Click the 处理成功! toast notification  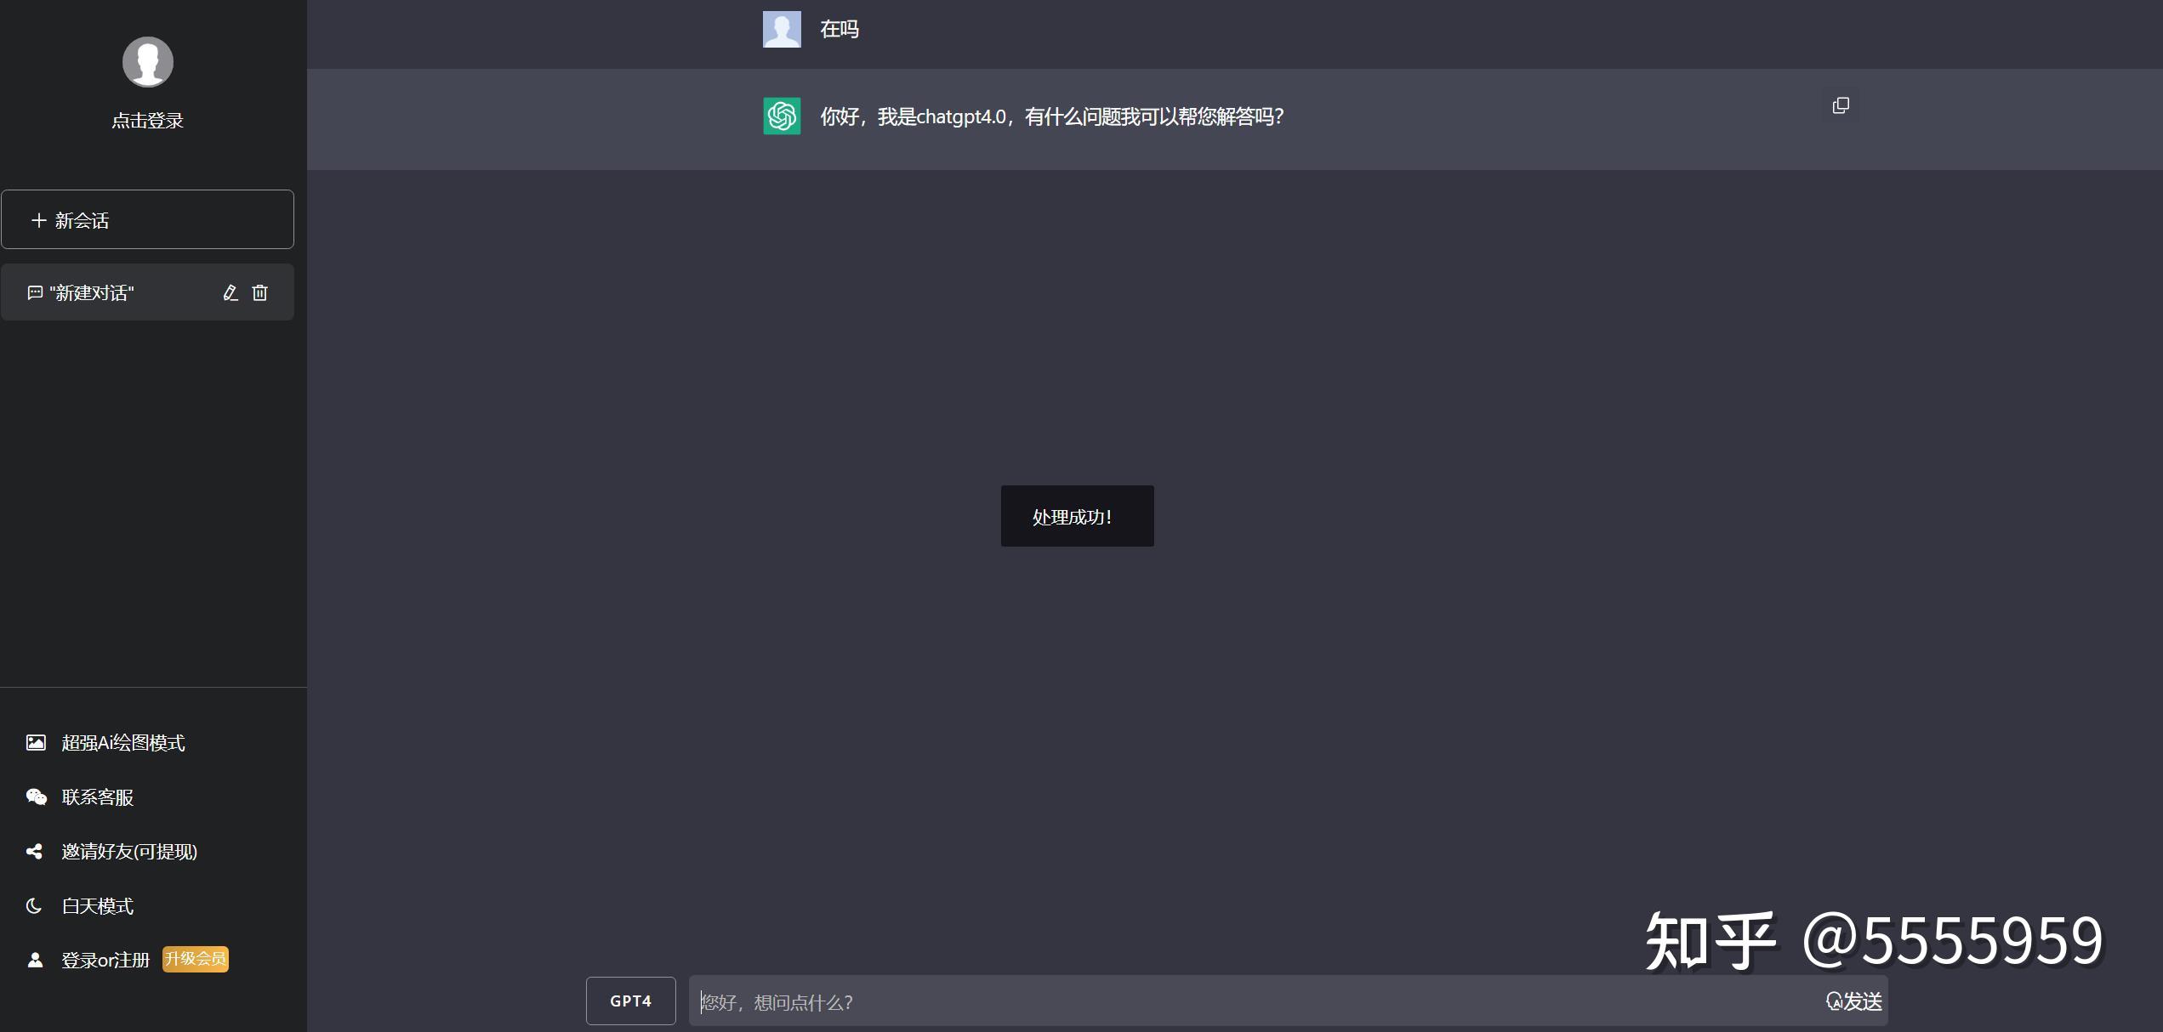click(x=1078, y=516)
